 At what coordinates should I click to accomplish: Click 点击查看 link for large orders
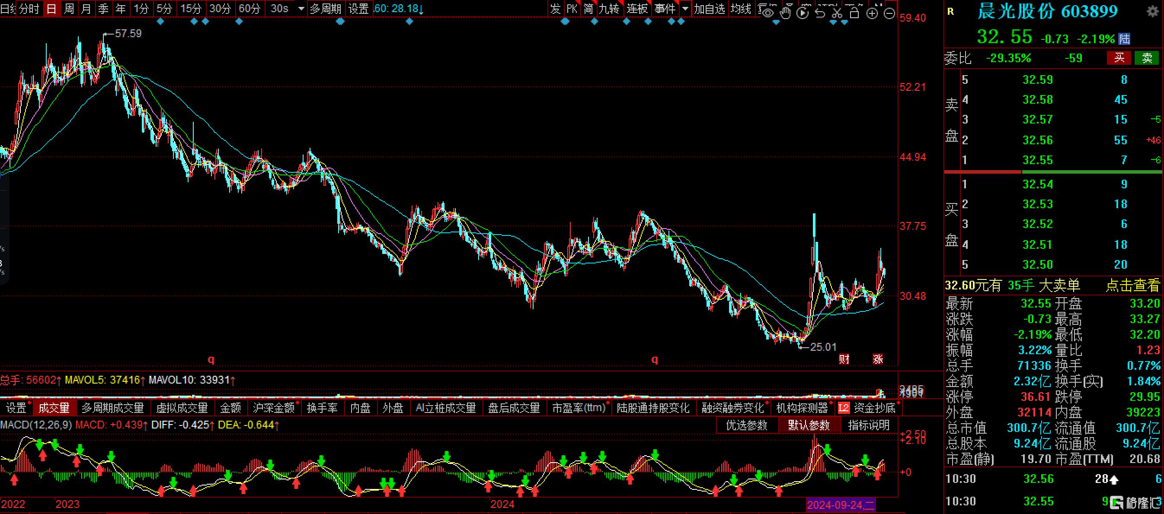pos(1133,285)
